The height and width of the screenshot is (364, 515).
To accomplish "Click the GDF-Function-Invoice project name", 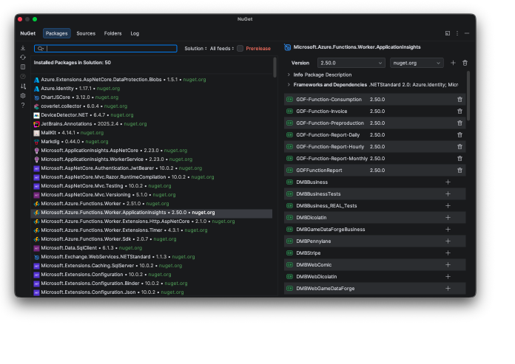I will pos(322,111).
